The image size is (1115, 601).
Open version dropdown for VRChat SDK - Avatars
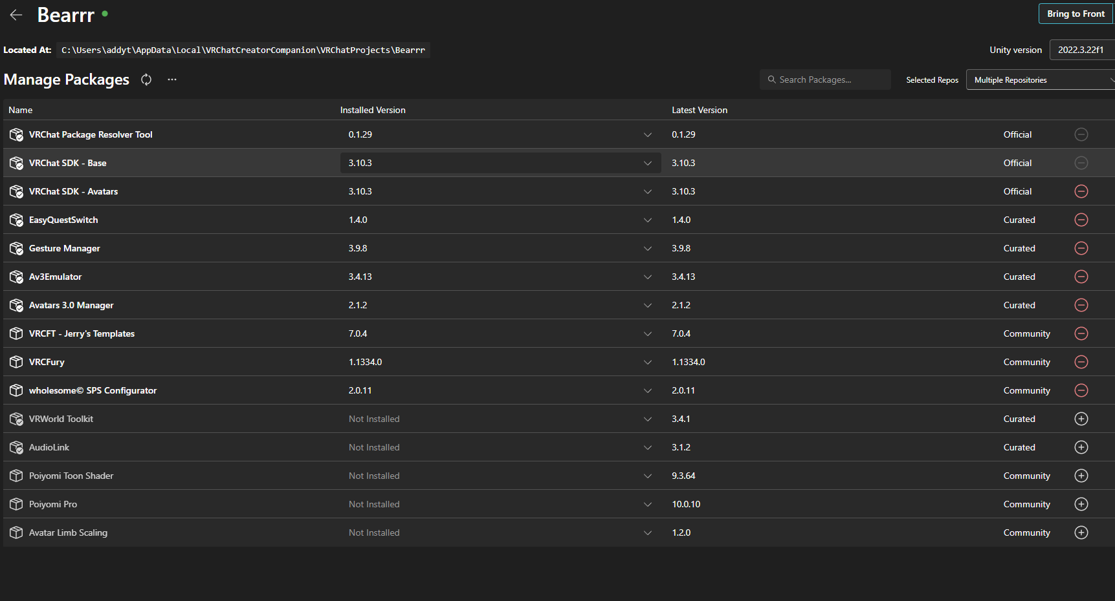tap(501, 191)
